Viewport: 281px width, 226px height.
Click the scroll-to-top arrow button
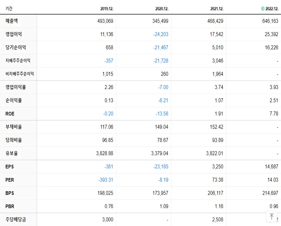coord(271,216)
